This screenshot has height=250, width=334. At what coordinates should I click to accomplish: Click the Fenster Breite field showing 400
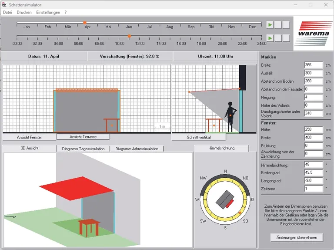click(x=314, y=138)
